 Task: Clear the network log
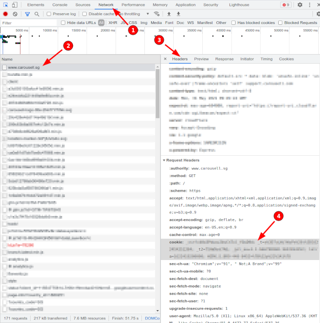(15, 14)
